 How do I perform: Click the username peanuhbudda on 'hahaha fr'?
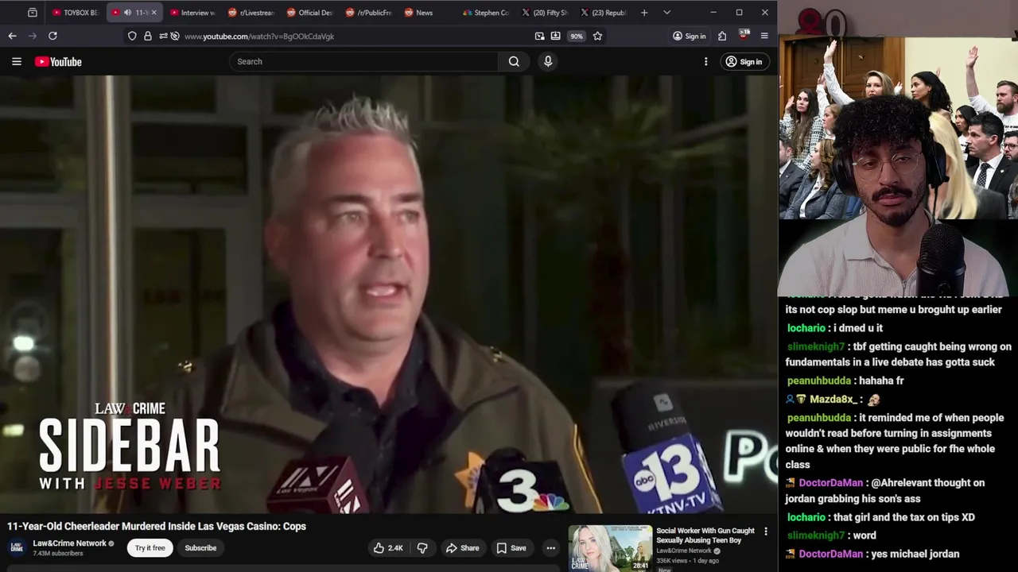click(x=819, y=381)
